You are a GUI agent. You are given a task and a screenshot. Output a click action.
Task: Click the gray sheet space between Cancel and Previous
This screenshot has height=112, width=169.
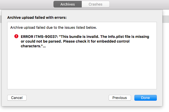(68, 98)
